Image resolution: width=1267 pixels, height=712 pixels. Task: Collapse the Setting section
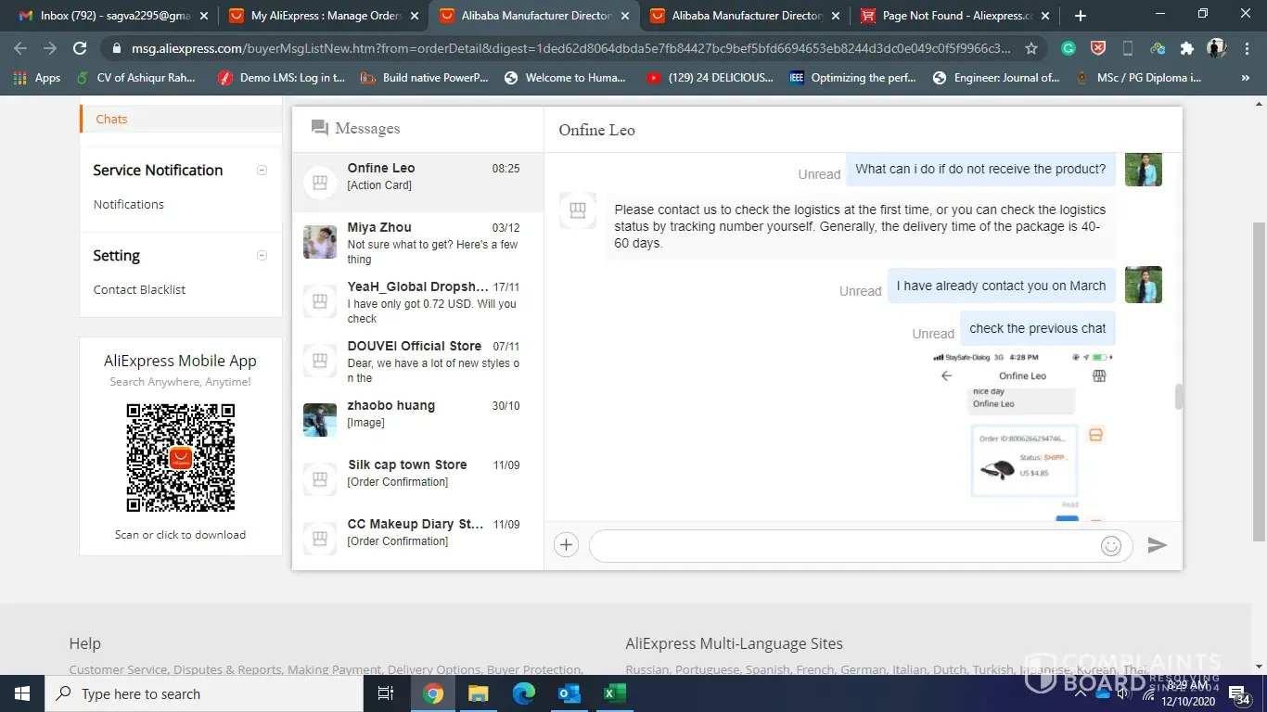coord(262,256)
